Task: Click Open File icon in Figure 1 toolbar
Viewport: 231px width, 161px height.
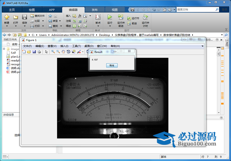Action: [29, 52]
